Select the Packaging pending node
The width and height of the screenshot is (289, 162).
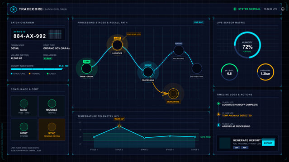[x=179, y=50]
